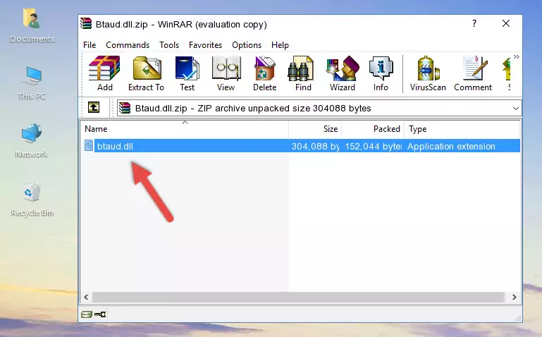
Task: Click the password key status icon
Action: [x=100, y=314]
